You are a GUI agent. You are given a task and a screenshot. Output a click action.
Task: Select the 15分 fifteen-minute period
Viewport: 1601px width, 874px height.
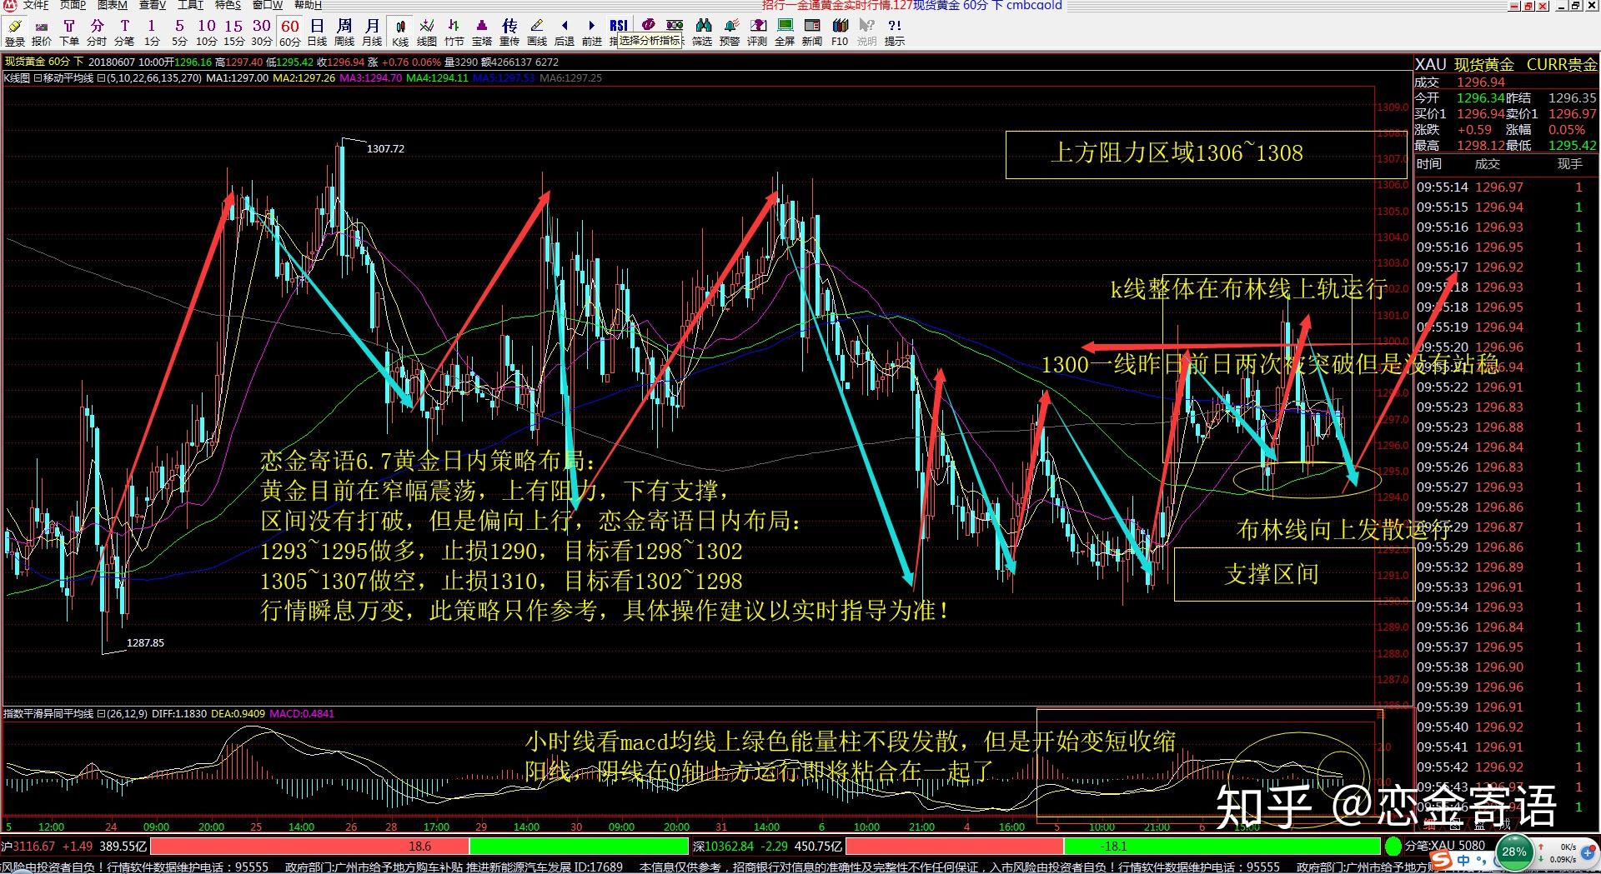coord(234,32)
